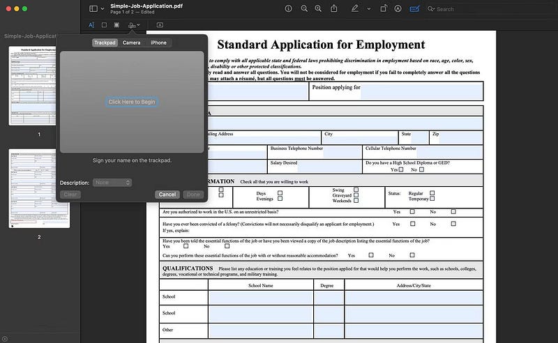Switch to the Camera tab
Screen dimensions: 558x343
click(131, 43)
